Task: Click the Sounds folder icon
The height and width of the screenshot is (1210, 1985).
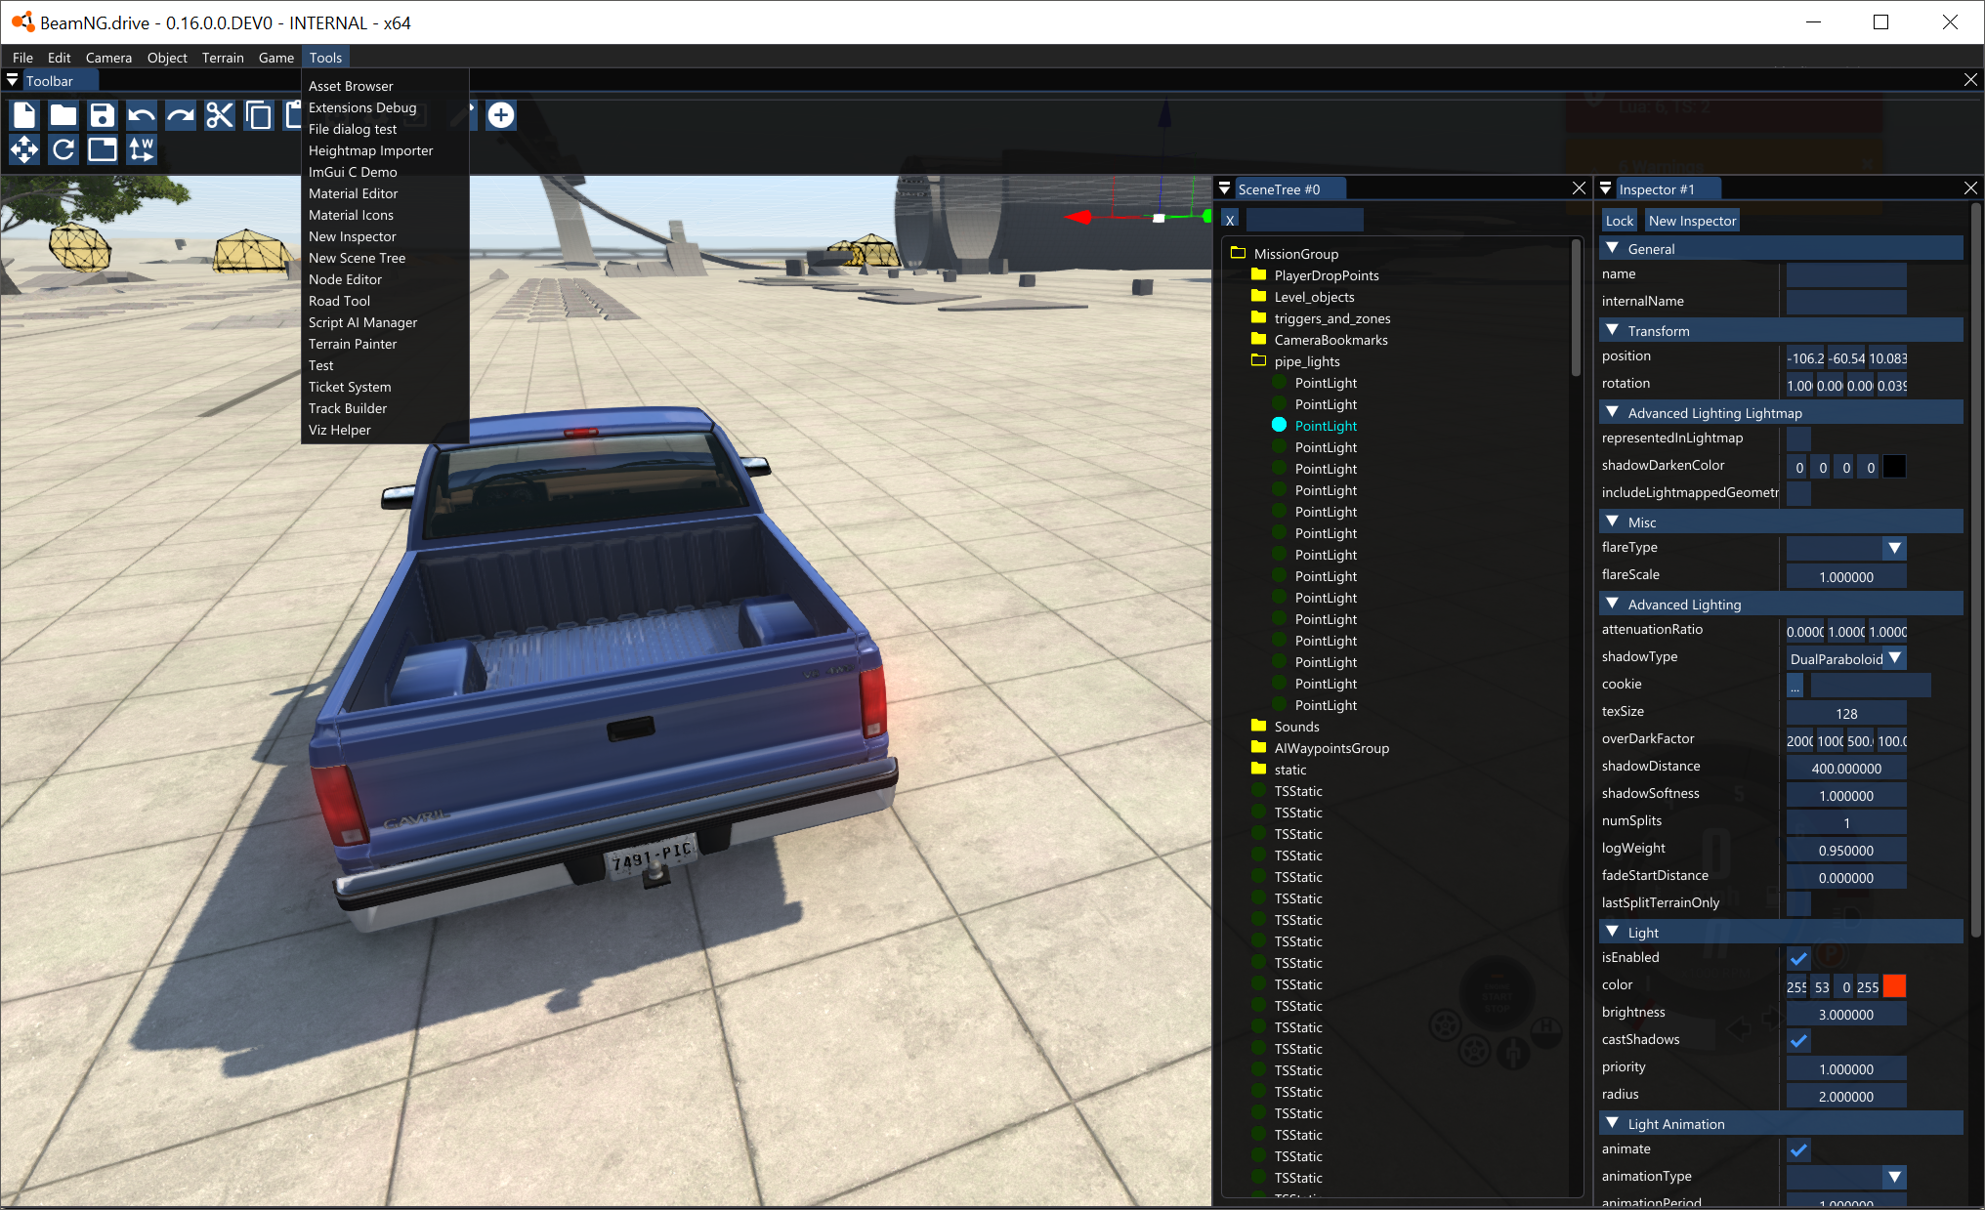Action: [x=1259, y=726]
